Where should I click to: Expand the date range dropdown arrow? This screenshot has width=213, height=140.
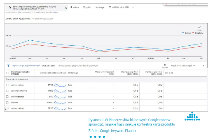click(x=133, y=7)
